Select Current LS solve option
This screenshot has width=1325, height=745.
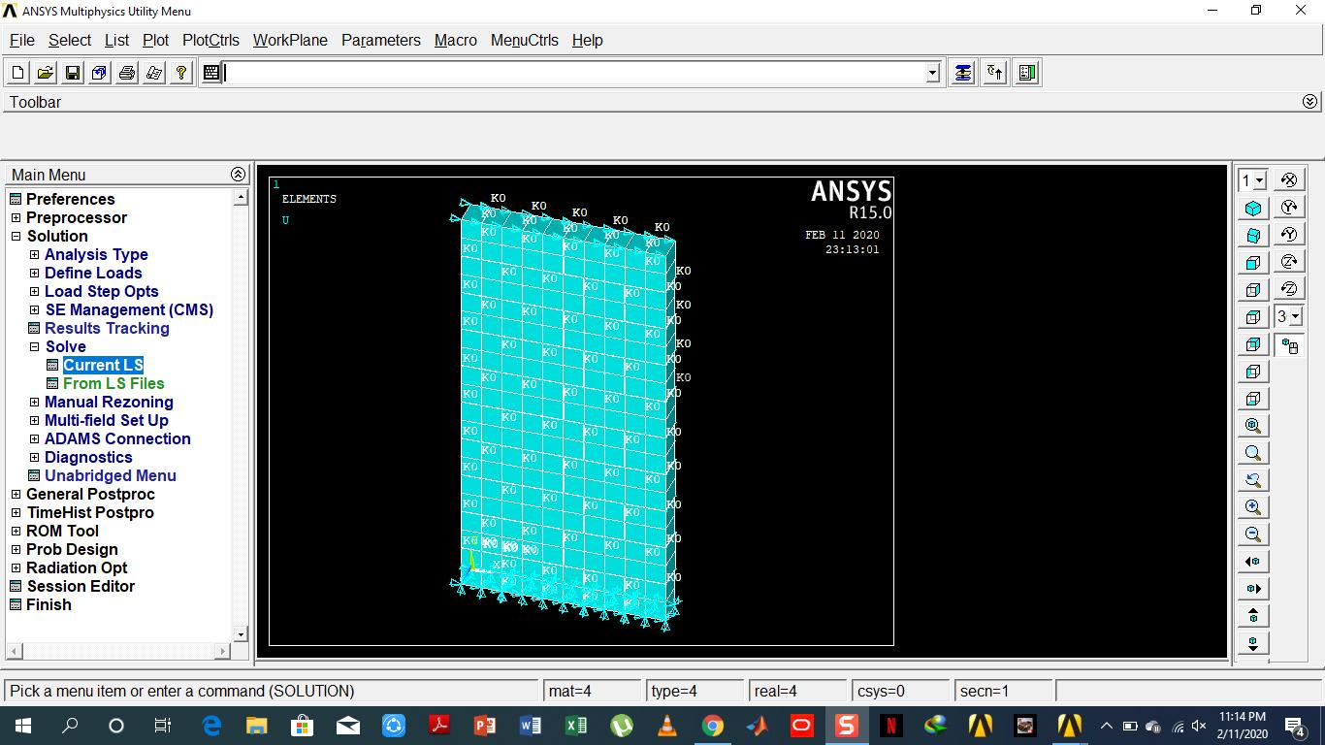tap(103, 365)
